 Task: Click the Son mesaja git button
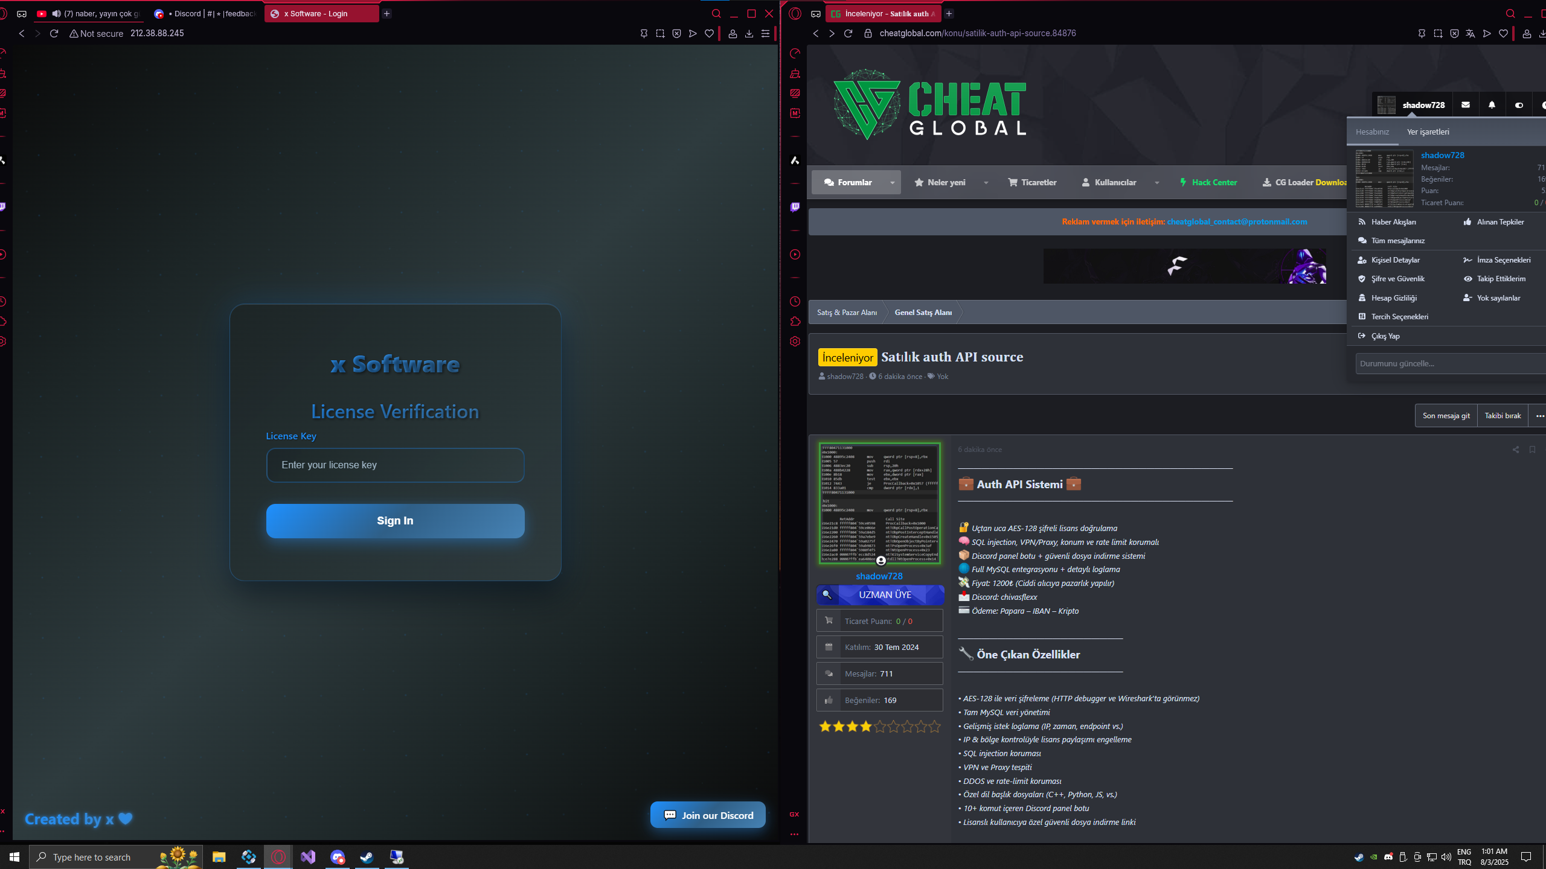tap(1446, 416)
